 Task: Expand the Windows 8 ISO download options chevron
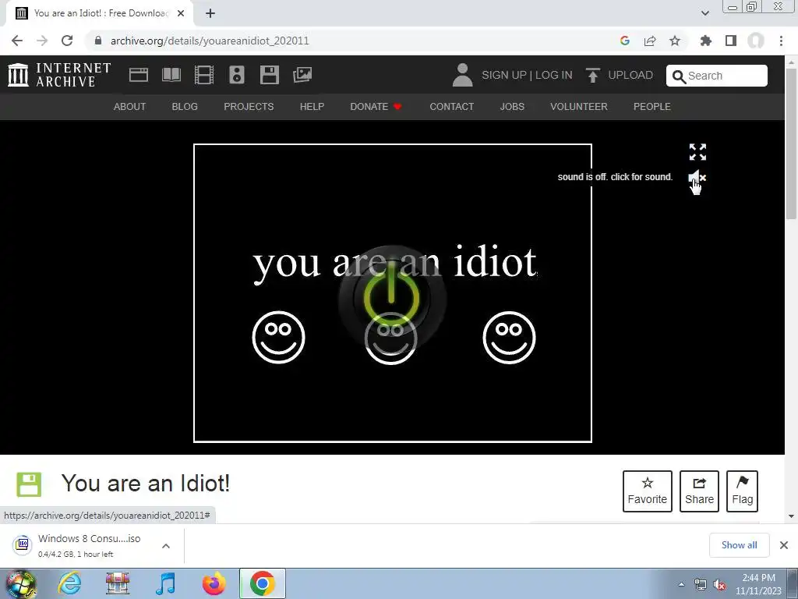[x=166, y=545]
